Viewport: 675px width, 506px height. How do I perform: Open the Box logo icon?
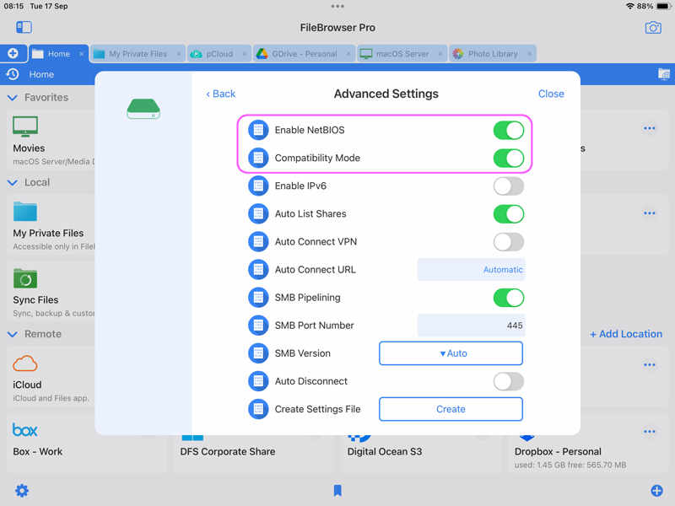coord(25,429)
